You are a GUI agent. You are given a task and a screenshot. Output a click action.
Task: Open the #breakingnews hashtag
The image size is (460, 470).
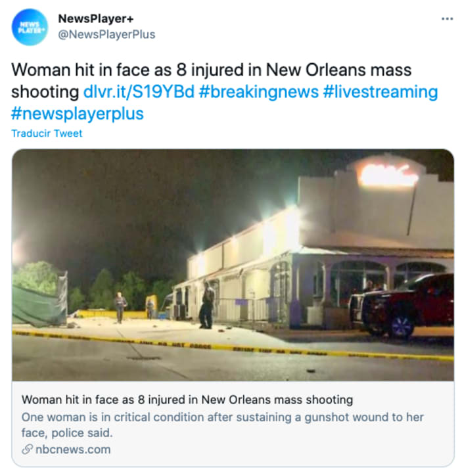coord(258,92)
